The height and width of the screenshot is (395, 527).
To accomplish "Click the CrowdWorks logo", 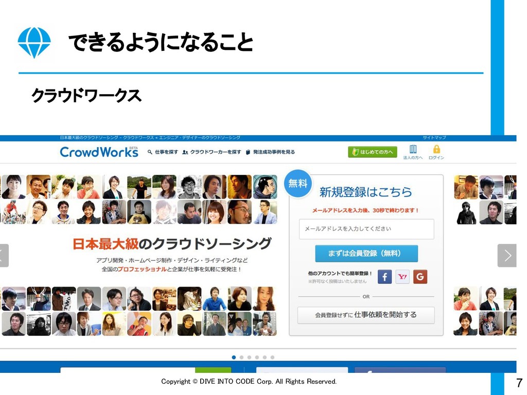I will pos(99,152).
